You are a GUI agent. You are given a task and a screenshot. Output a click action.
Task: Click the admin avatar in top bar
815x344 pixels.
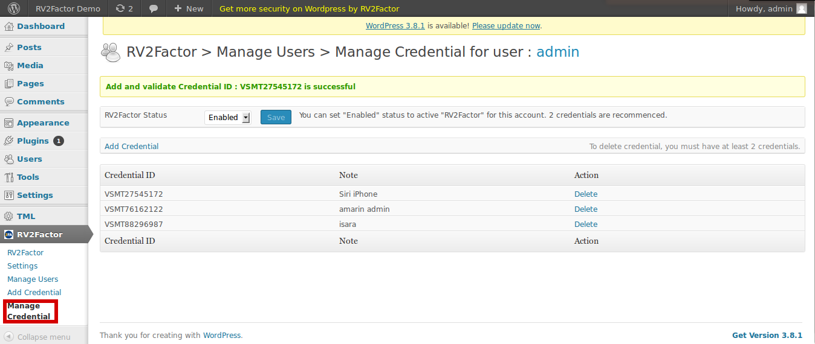pyautogui.click(x=801, y=8)
